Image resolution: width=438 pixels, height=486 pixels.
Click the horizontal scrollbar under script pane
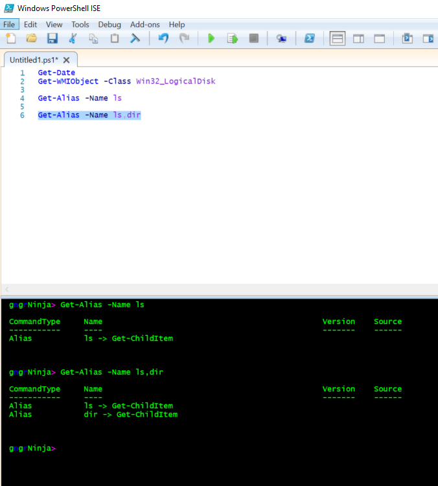[x=219, y=289]
